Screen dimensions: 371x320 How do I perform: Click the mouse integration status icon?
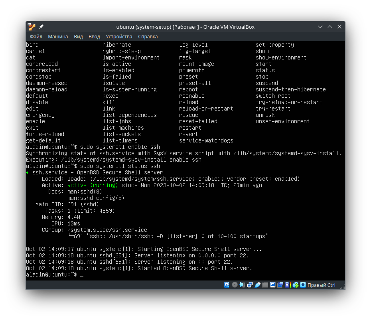pyautogui.click(x=296, y=284)
